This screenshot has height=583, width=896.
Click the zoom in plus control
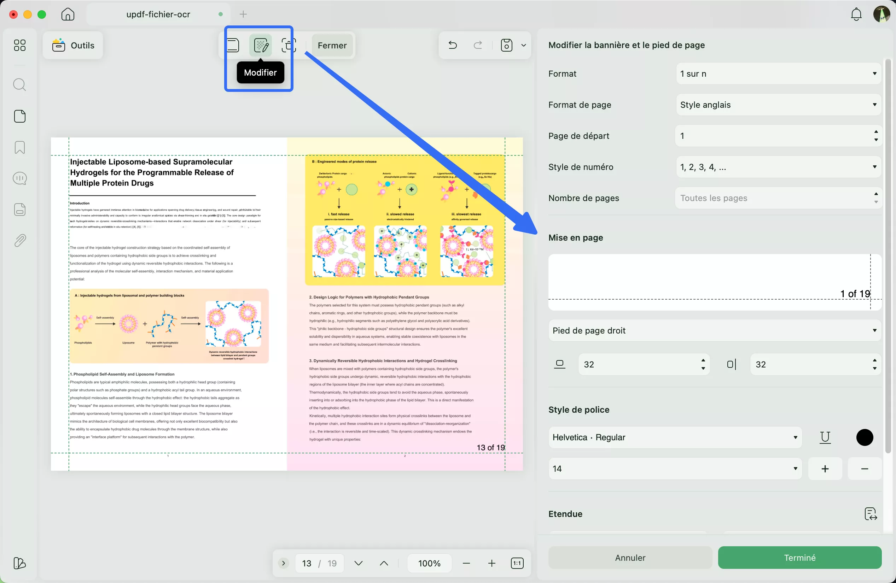(491, 563)
